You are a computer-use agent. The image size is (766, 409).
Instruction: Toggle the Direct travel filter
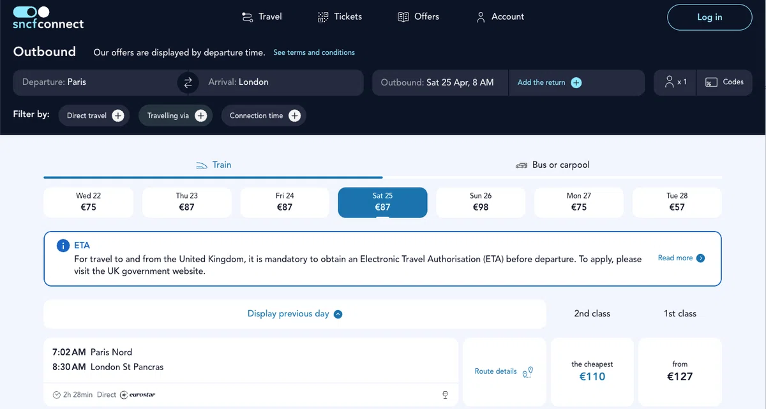coord(94,115)
